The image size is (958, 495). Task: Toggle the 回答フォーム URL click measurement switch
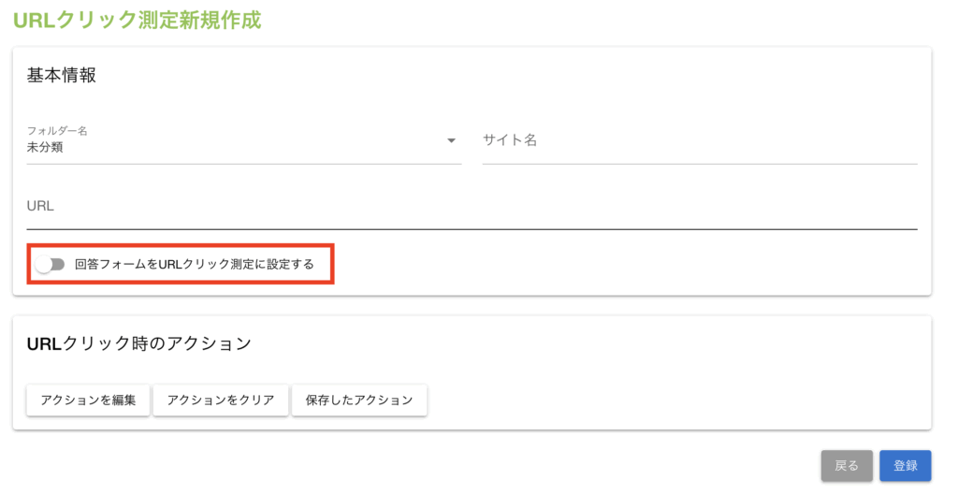click(x=50, y=265)
